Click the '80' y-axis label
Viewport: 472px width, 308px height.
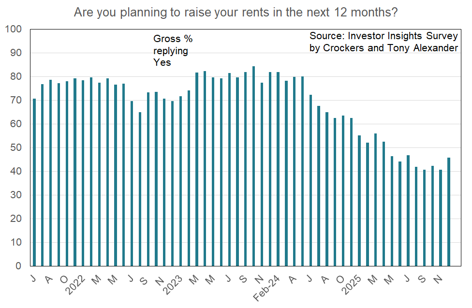16,77
